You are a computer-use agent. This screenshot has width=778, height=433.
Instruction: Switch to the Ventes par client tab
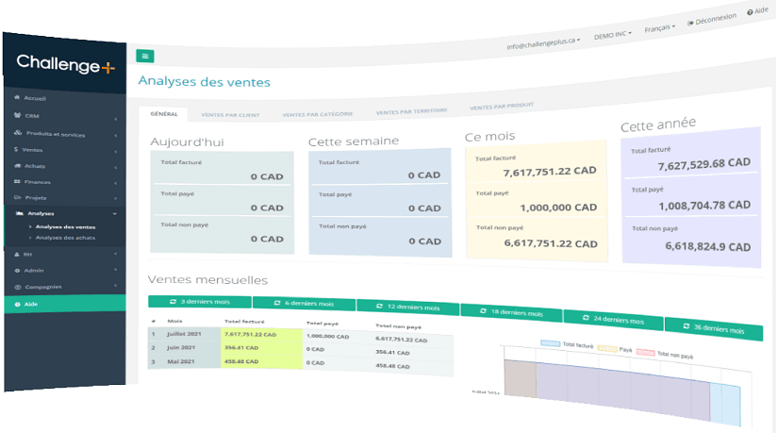[230, 115]
